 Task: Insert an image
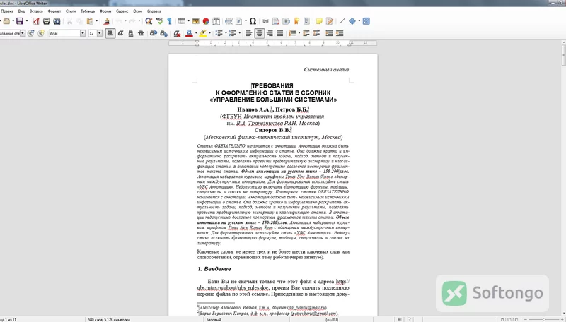[196, 21]
